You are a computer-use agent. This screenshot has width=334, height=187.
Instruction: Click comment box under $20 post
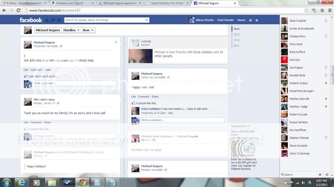75,83
